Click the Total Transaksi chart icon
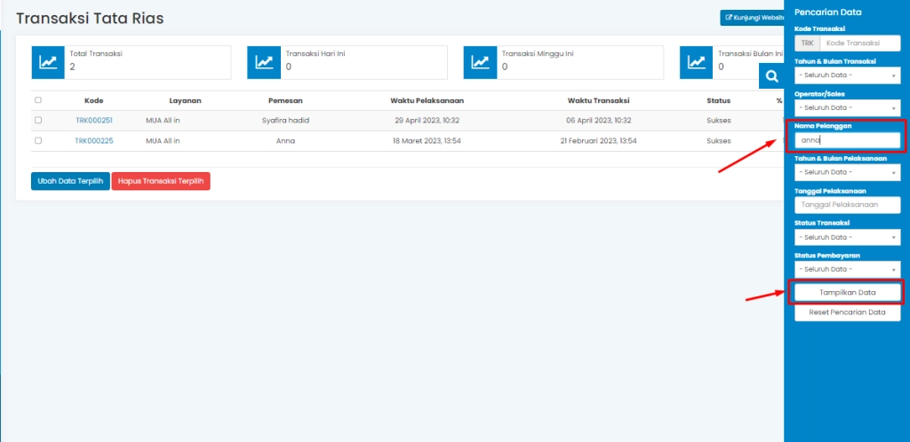The height and width of the screenshot is (442, 910). (48, 62)
